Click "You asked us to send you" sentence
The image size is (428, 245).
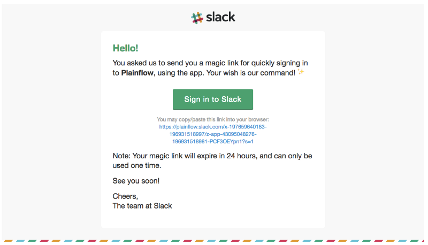[x=160, y=63]
